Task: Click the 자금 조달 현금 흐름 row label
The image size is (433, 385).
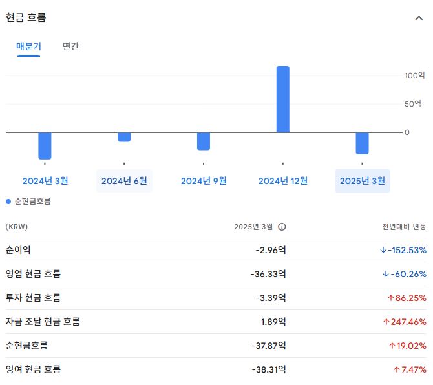Action: 43,322
